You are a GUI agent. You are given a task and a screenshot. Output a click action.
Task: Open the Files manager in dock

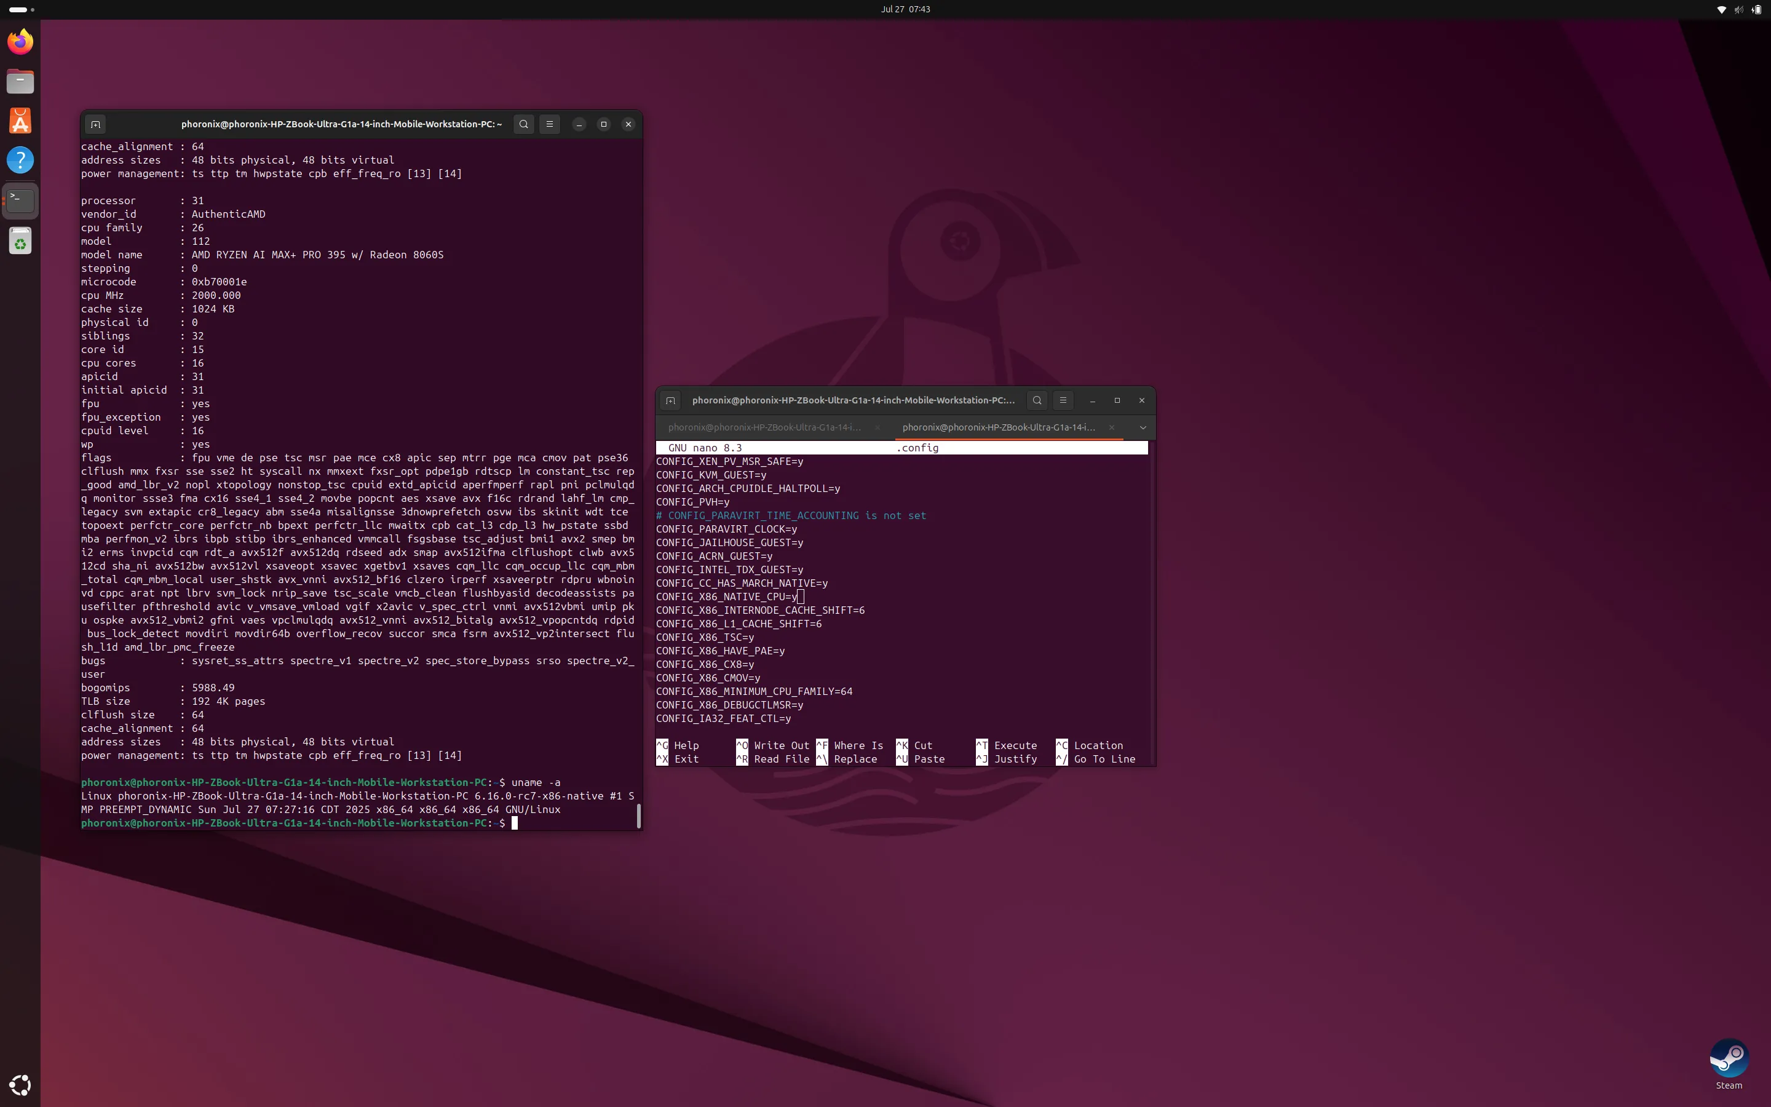(x=20, y=81)
